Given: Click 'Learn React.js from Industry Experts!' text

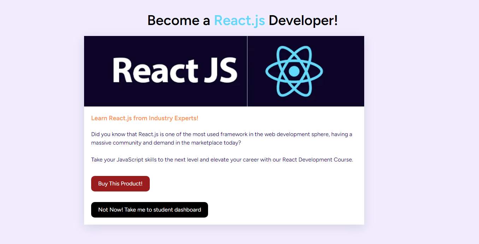Looking at the screenshot, I should 145,118.
